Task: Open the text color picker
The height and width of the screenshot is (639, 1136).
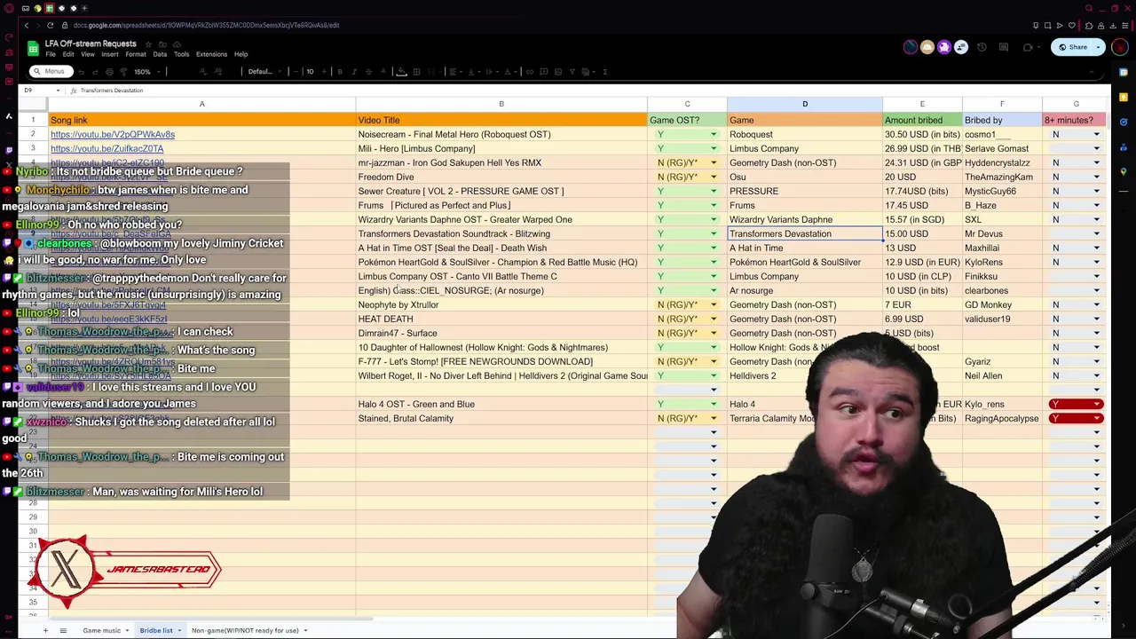Action: (x=383, y=72)
